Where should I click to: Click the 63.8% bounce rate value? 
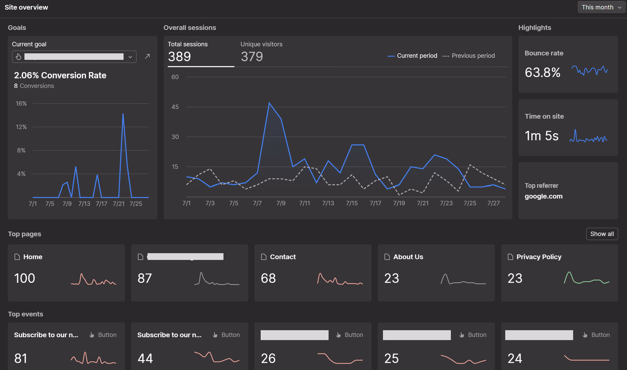pos(542,72)
